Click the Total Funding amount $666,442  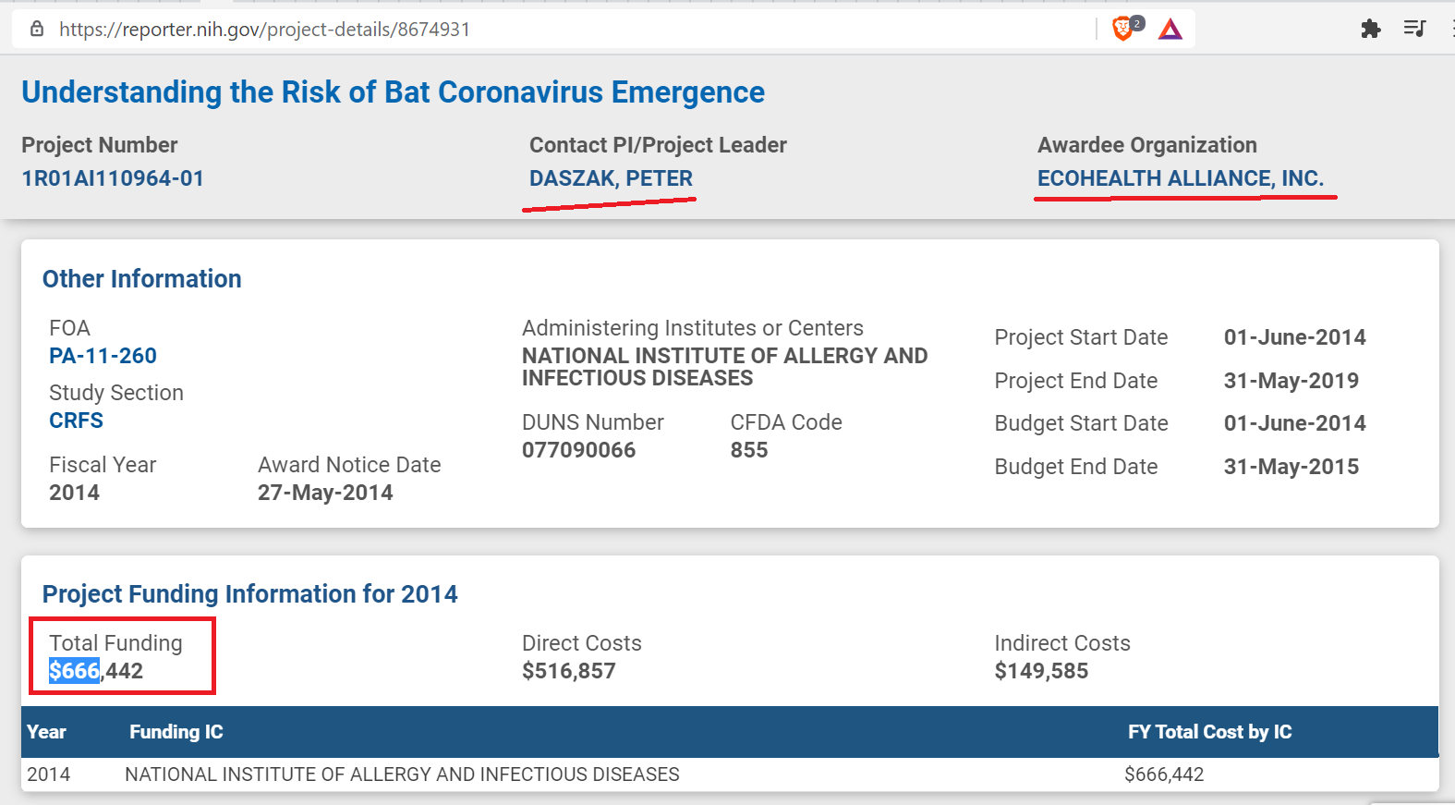point(96,671)
